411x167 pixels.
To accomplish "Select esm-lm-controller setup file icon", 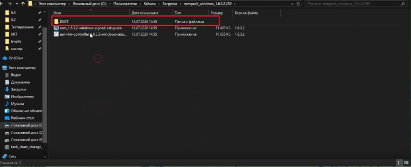I will pos(56,34).
